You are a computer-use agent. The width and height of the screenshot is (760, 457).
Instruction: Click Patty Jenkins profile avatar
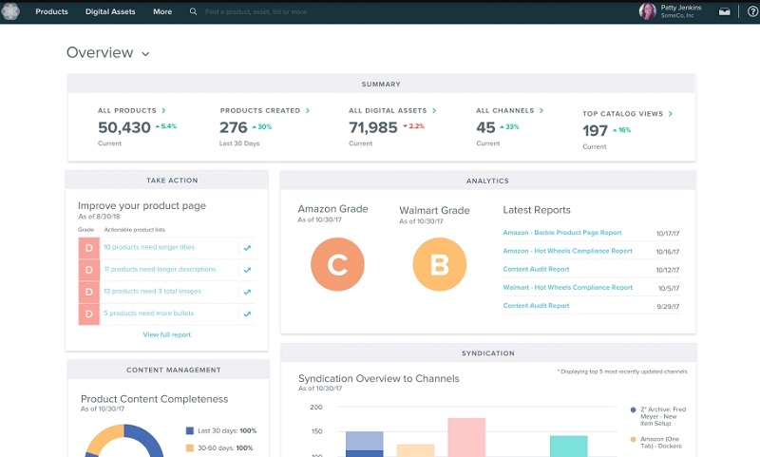(x=648, y=11)
